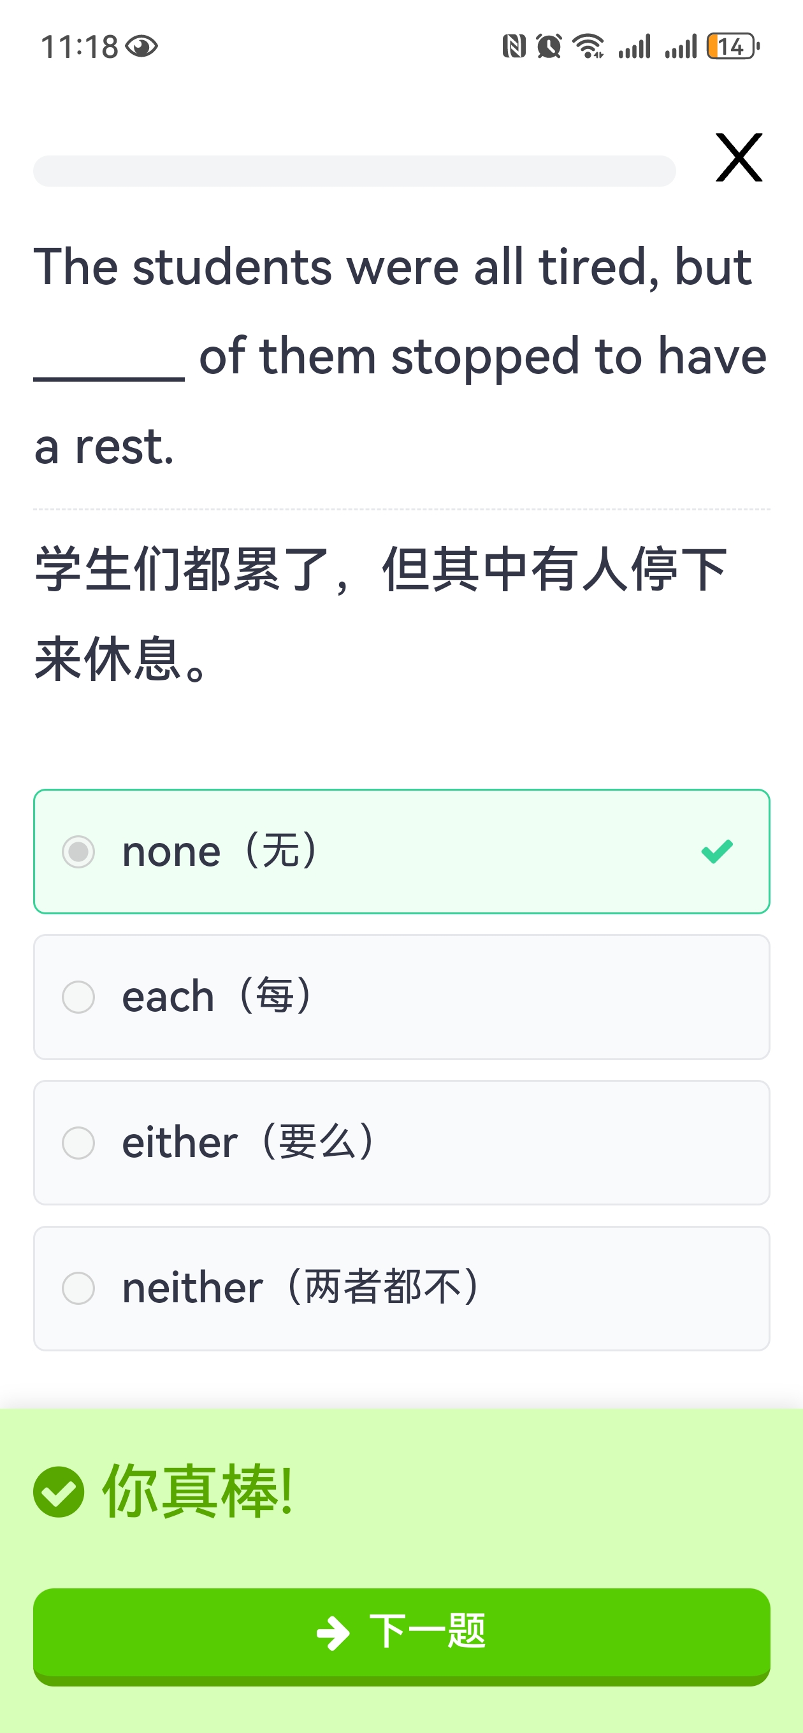Tap the 你真棒 feedback message
This screenshot has height=1733, width=803.
pyautogui.click(x=197, y=1492)
